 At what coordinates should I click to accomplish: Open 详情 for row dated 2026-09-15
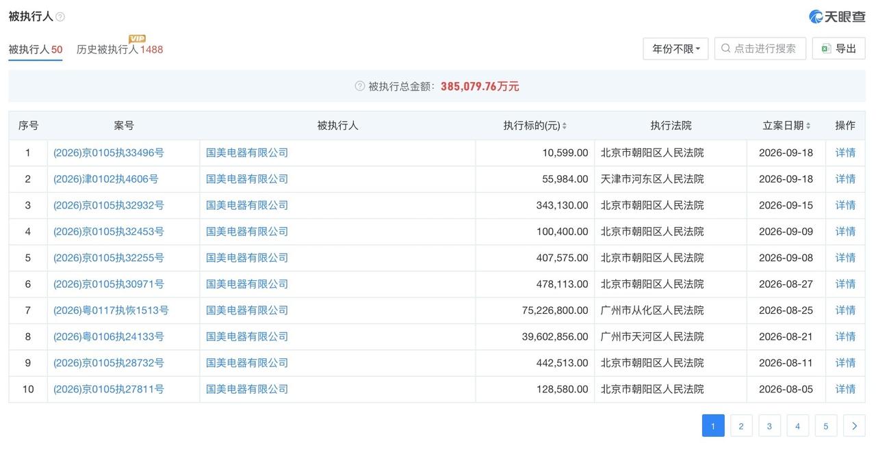[x=845, y=205]
